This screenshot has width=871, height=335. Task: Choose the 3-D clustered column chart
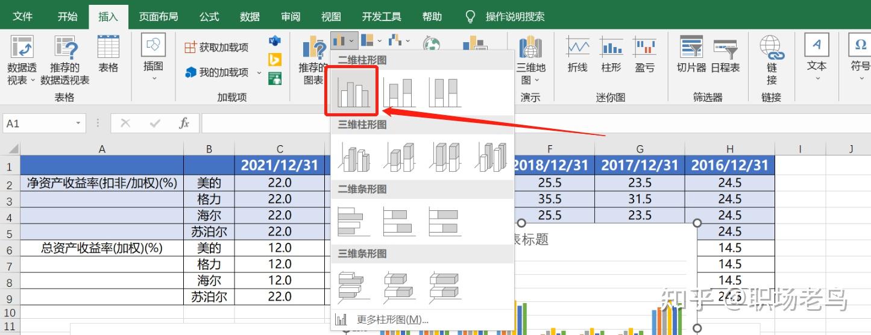point(353,156)
